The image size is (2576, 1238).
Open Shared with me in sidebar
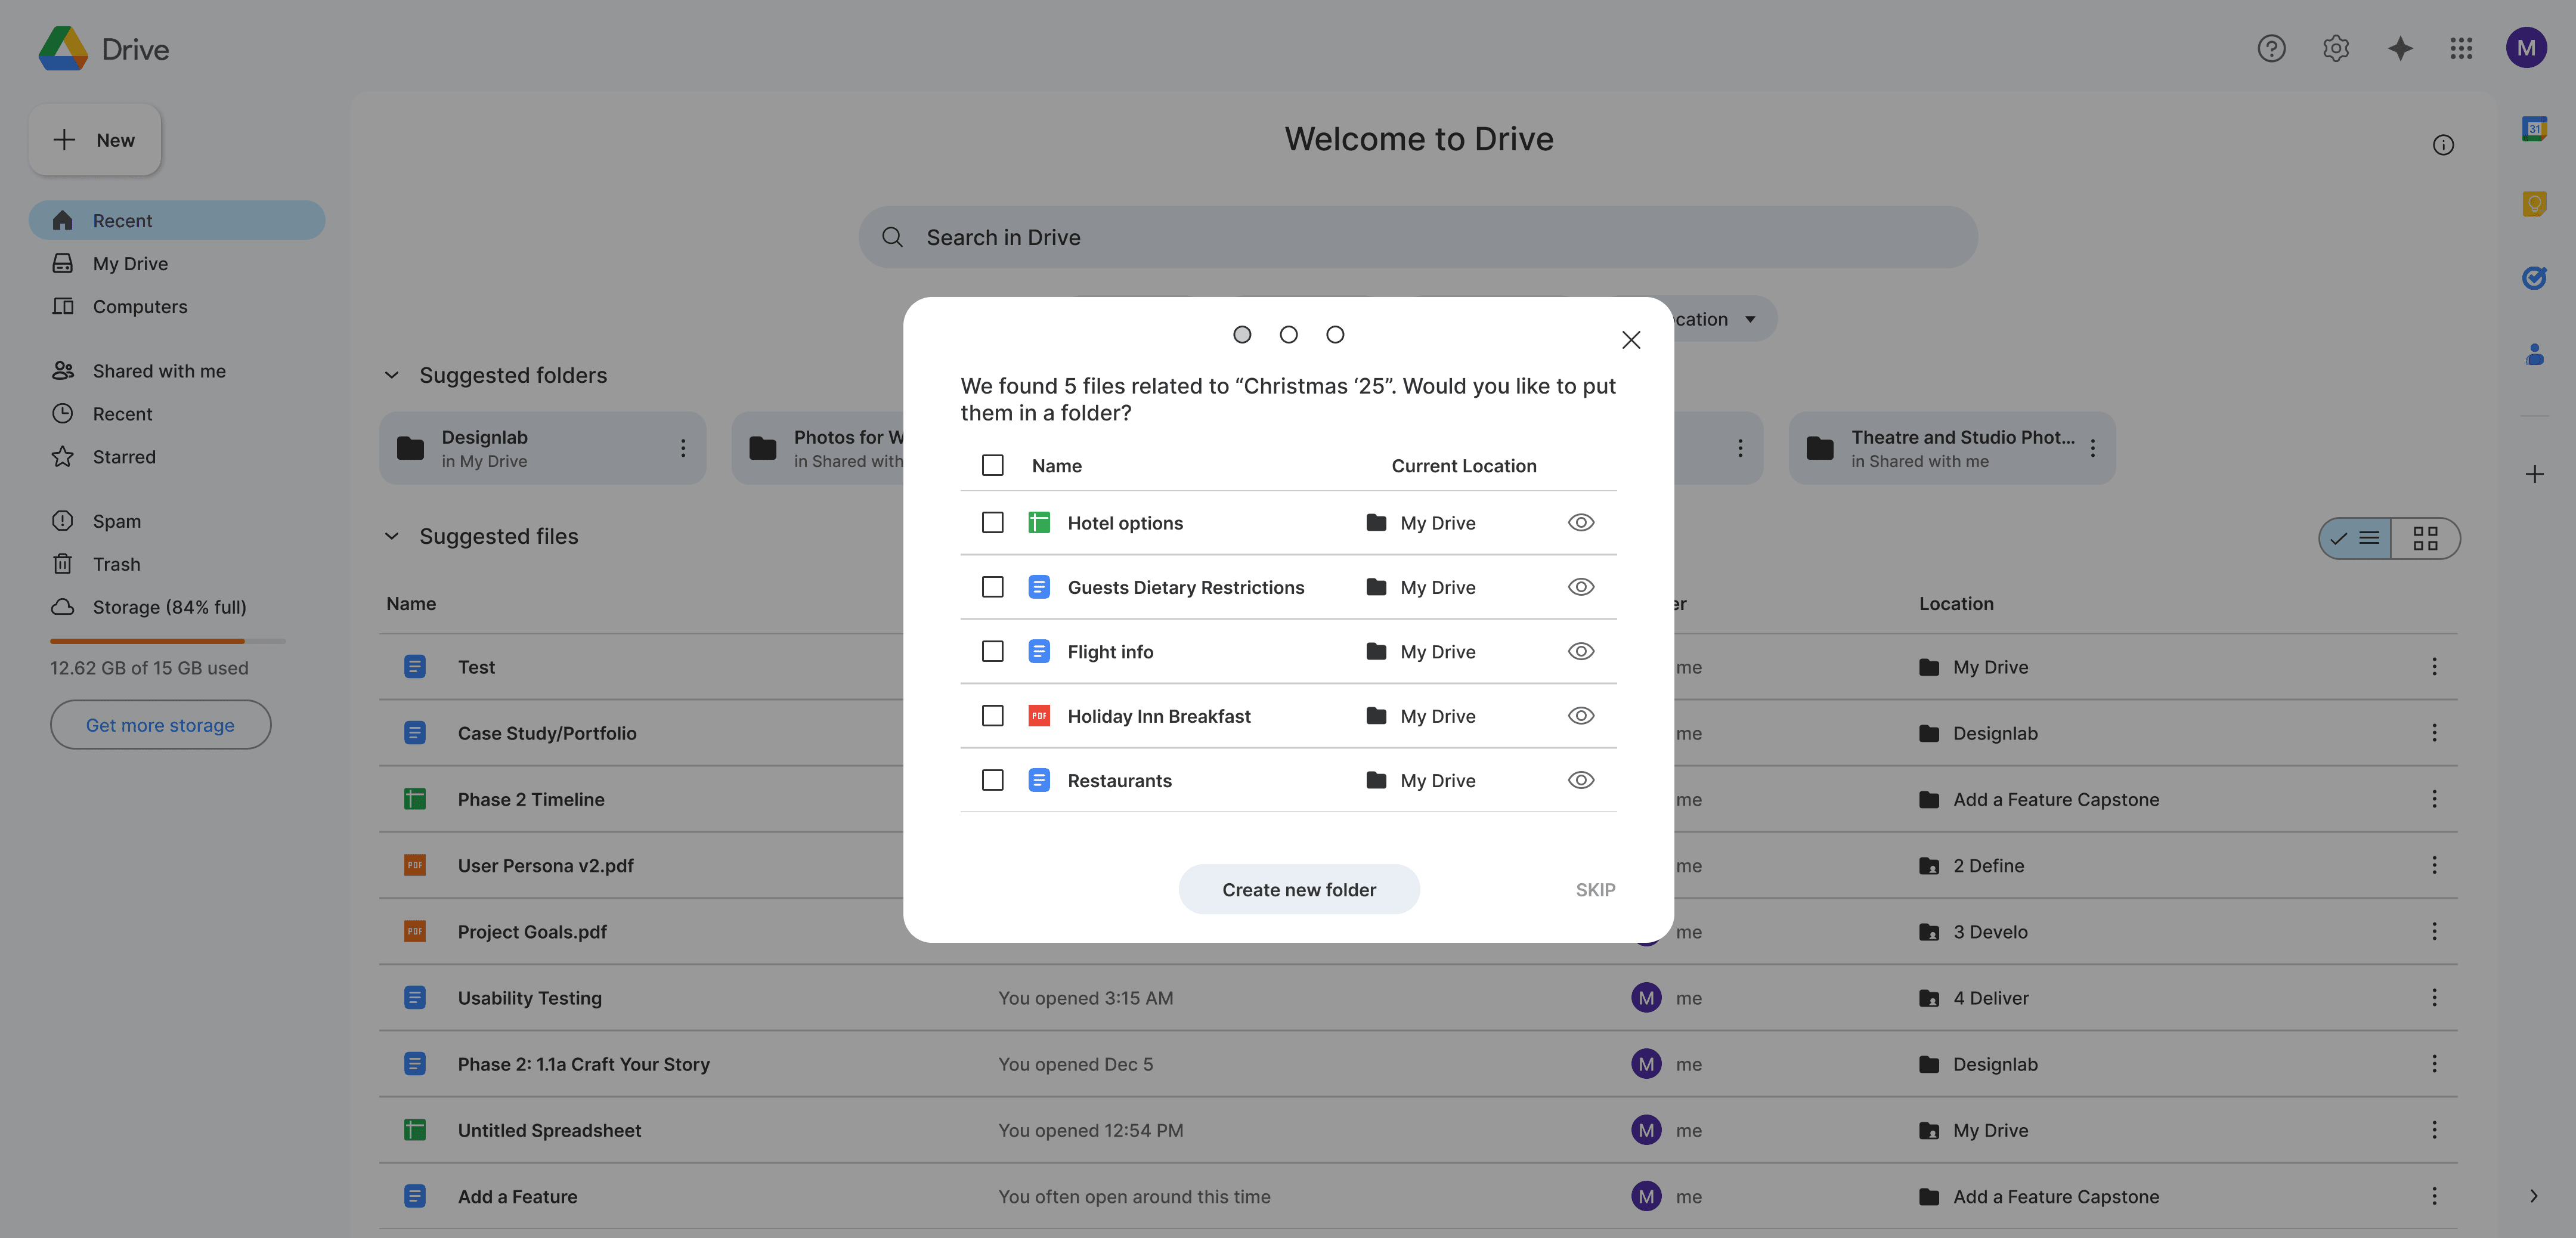159,371
